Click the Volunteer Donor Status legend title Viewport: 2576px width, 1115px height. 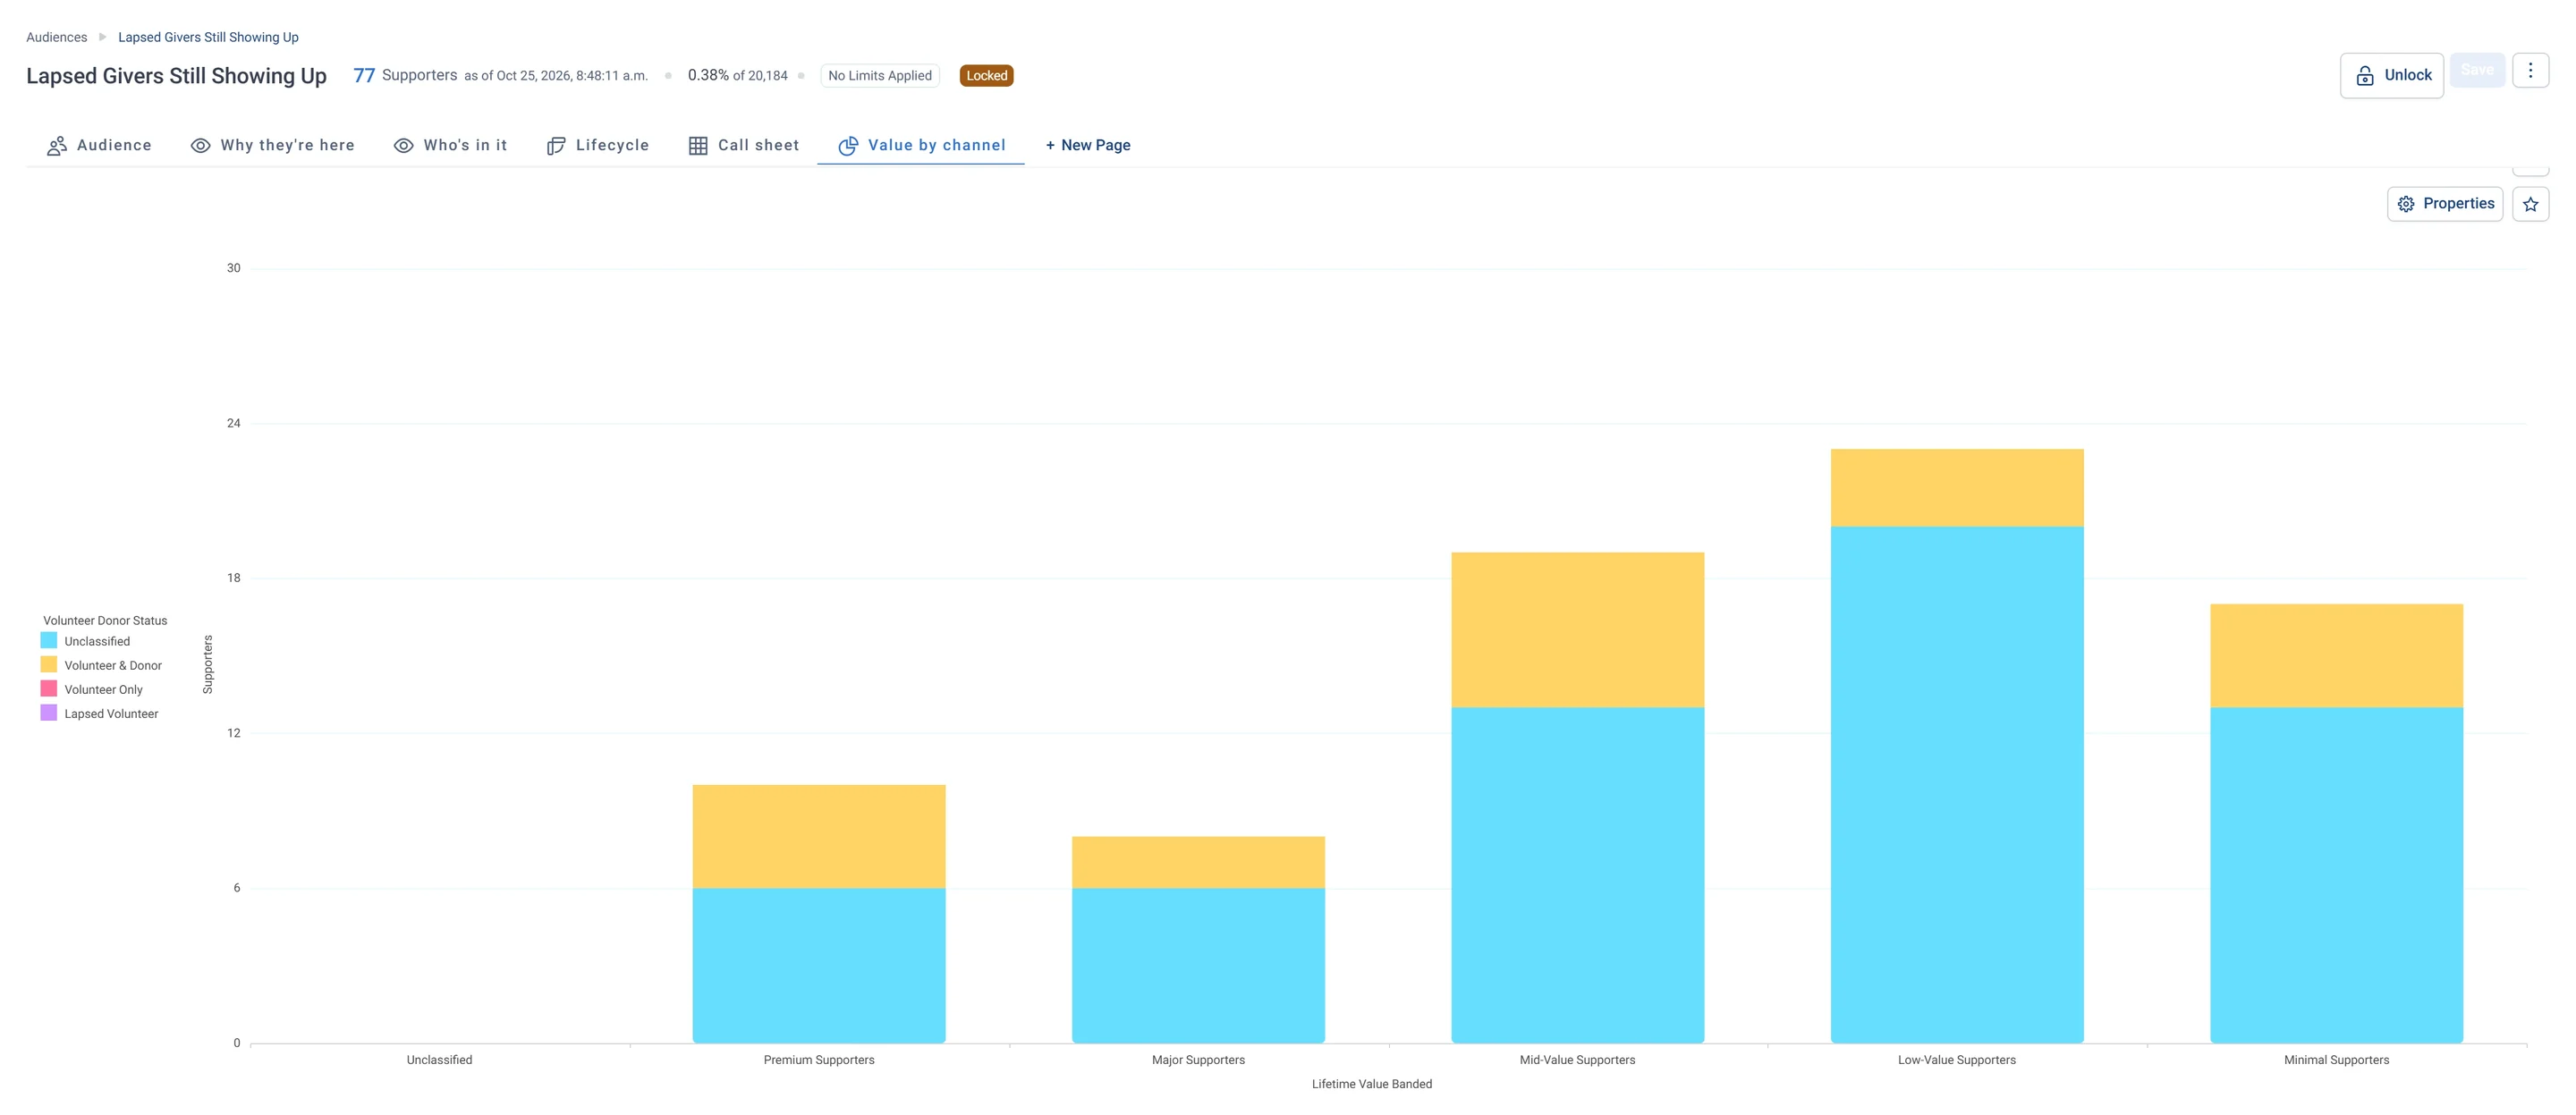[105, 621]
